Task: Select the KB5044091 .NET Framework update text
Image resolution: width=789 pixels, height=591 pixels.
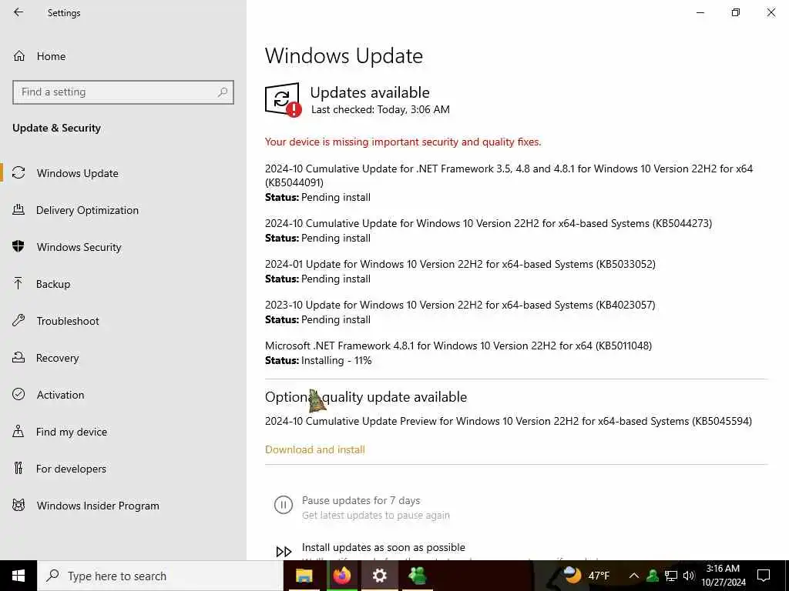Action: (x=509, y=175)
